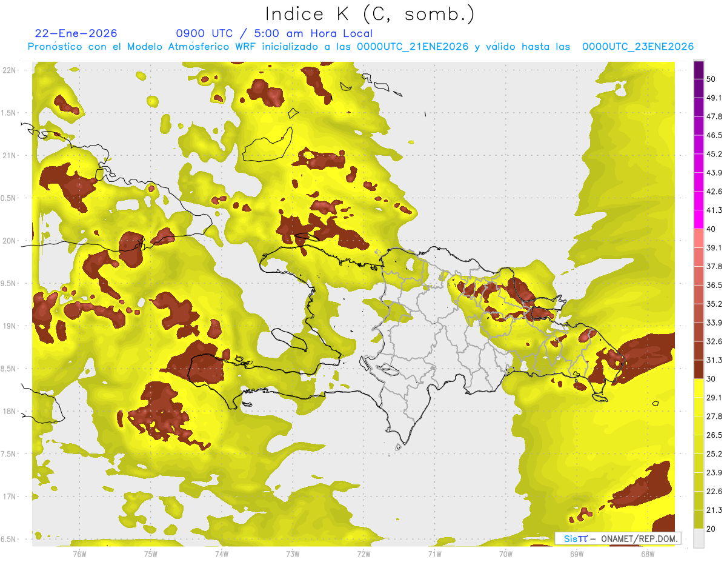Click the '26.5' colorbar value
The image size is (727, 562).
pos(714,435)
